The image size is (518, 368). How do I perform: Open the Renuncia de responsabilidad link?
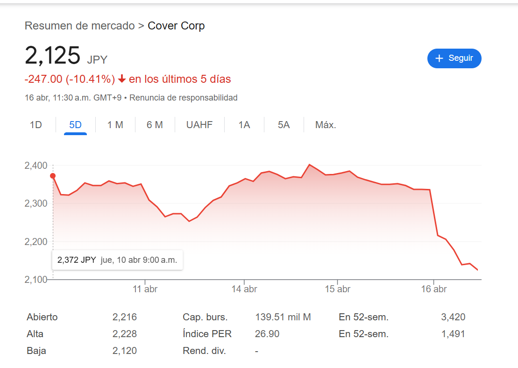184,98
